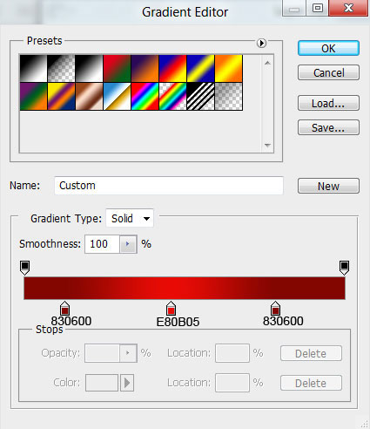Minimize the Gradient Editor window
This screenshot has height=429, width=370.
pos(294,8)
